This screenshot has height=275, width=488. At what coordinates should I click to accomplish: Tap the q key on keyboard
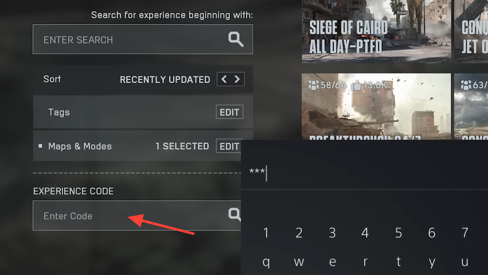266,262
